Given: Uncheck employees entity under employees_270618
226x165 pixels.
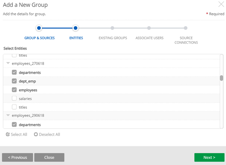Looking at the screenshot, I should 14,90.
